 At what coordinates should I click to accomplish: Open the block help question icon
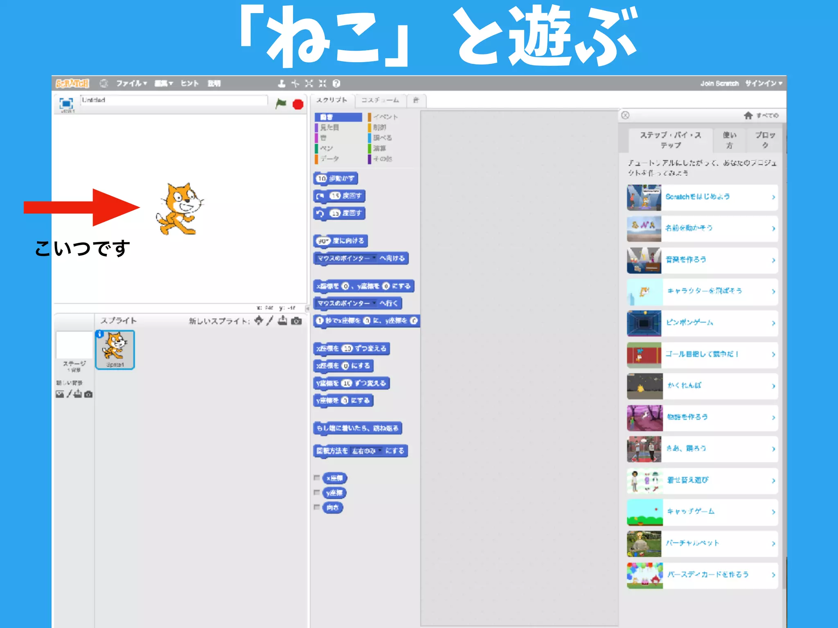click(x=336, y=83)
